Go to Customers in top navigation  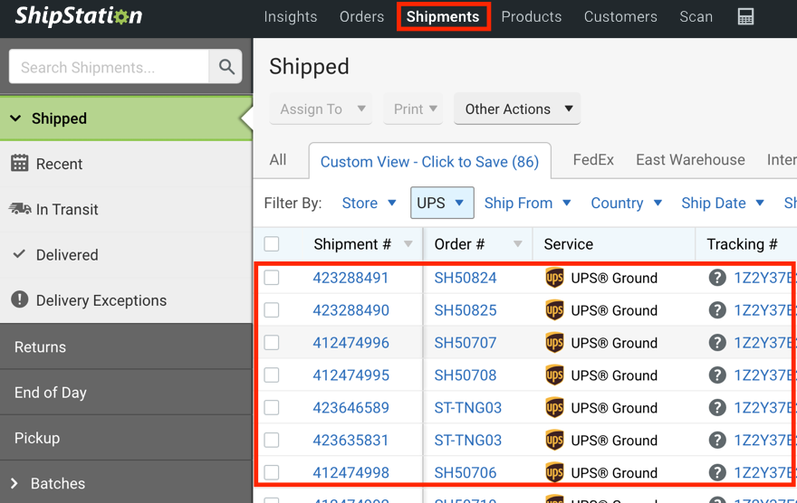pos(620,17)
